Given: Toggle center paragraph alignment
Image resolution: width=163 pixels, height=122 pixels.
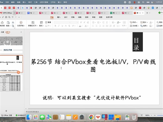Looking at the screenshot, I should pos(97,26).
